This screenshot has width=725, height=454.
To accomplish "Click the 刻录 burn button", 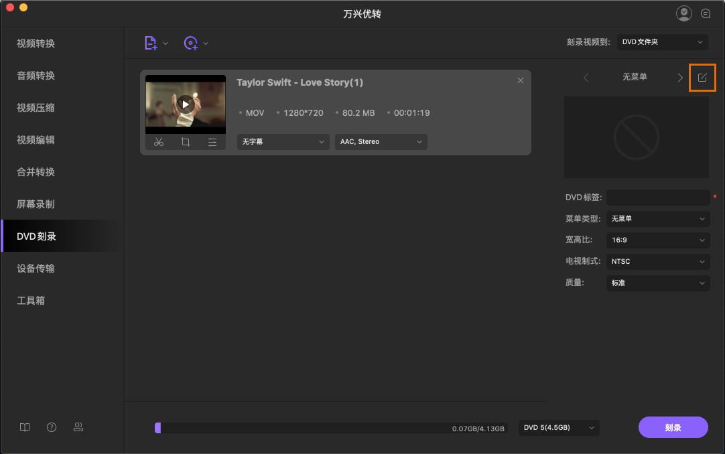I will click(673, 427).
